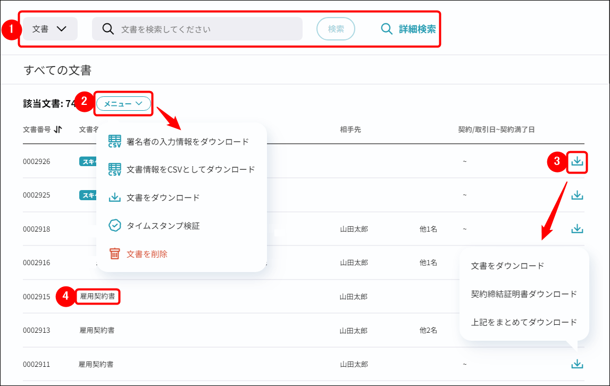
Task: Open the 雇用契約書 document 0002915
Action: (97, 296)
